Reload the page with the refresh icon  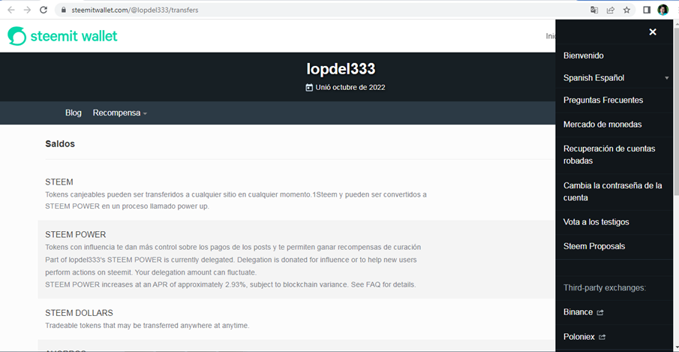(44, 10)
